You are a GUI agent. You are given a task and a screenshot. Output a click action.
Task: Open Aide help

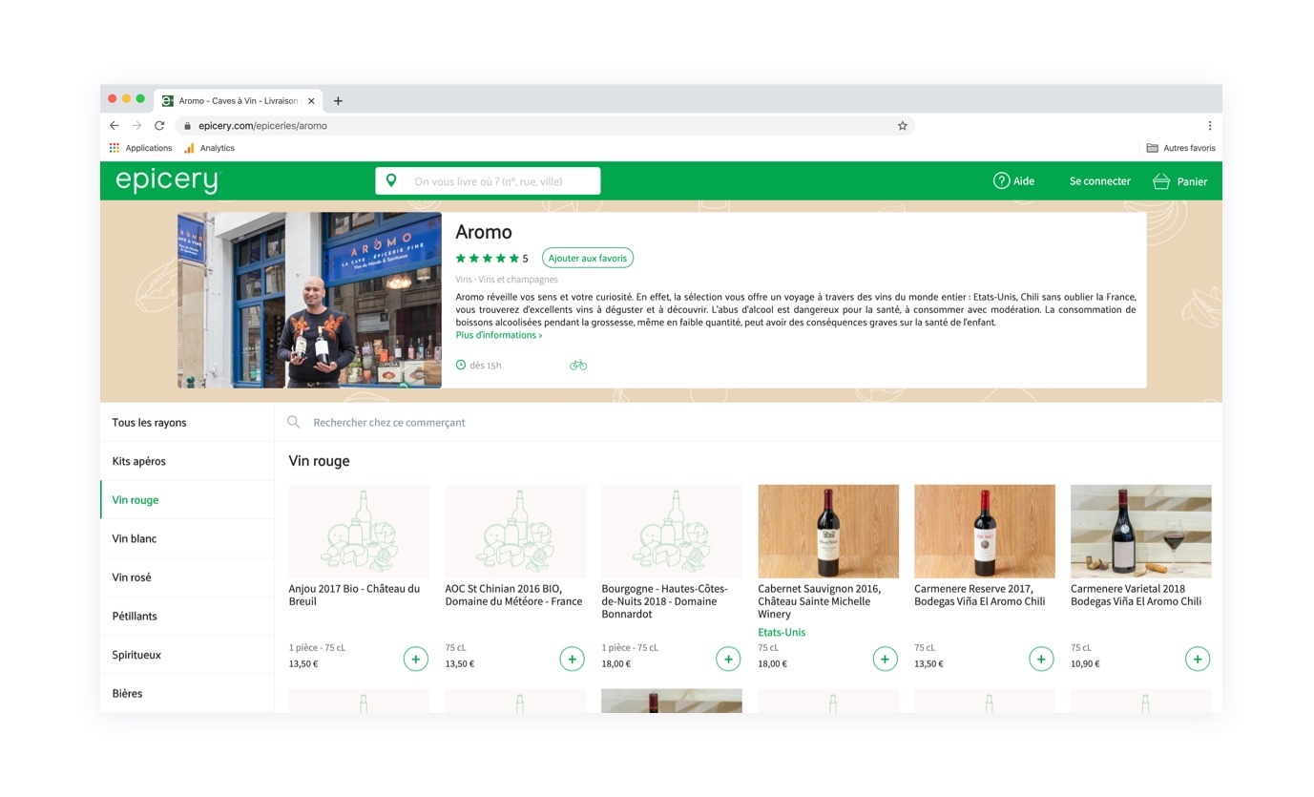[1013, 181]
